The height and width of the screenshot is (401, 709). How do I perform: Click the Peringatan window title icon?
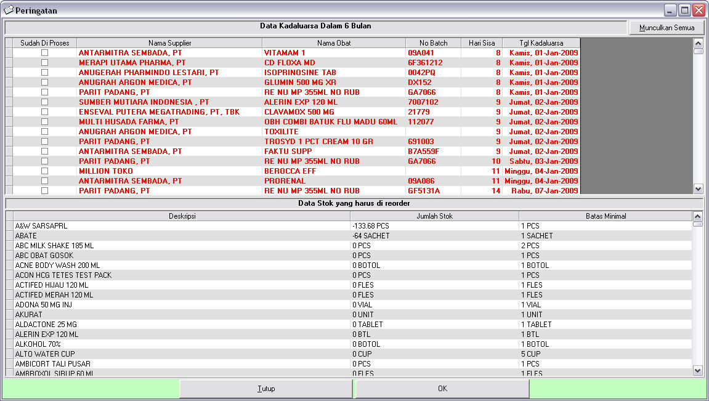coord(9,10)
